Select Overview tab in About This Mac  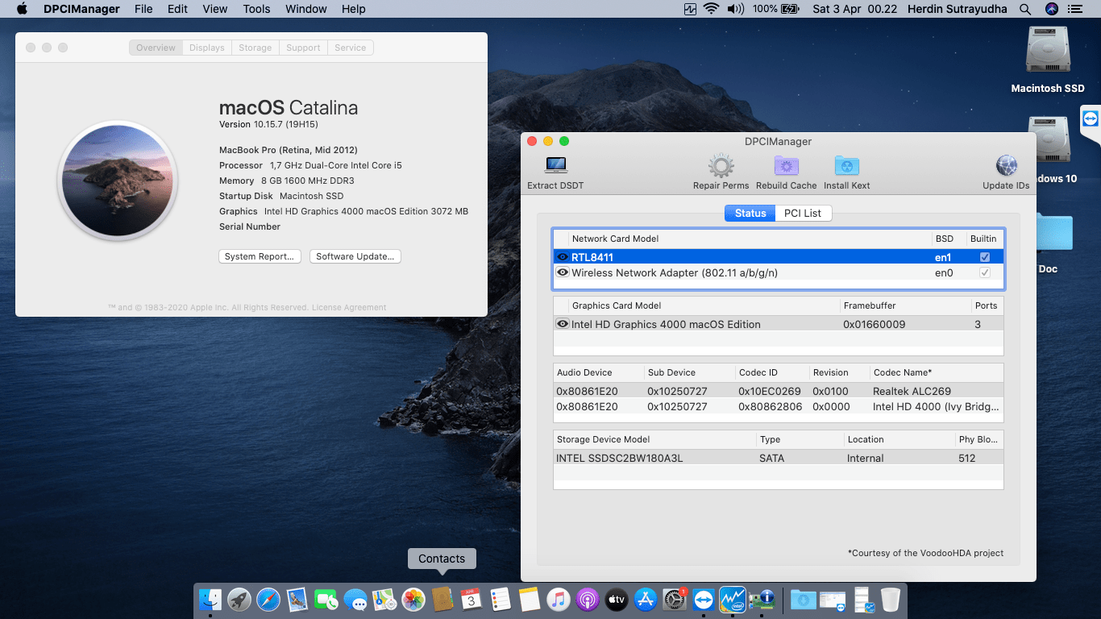(156, 48)
